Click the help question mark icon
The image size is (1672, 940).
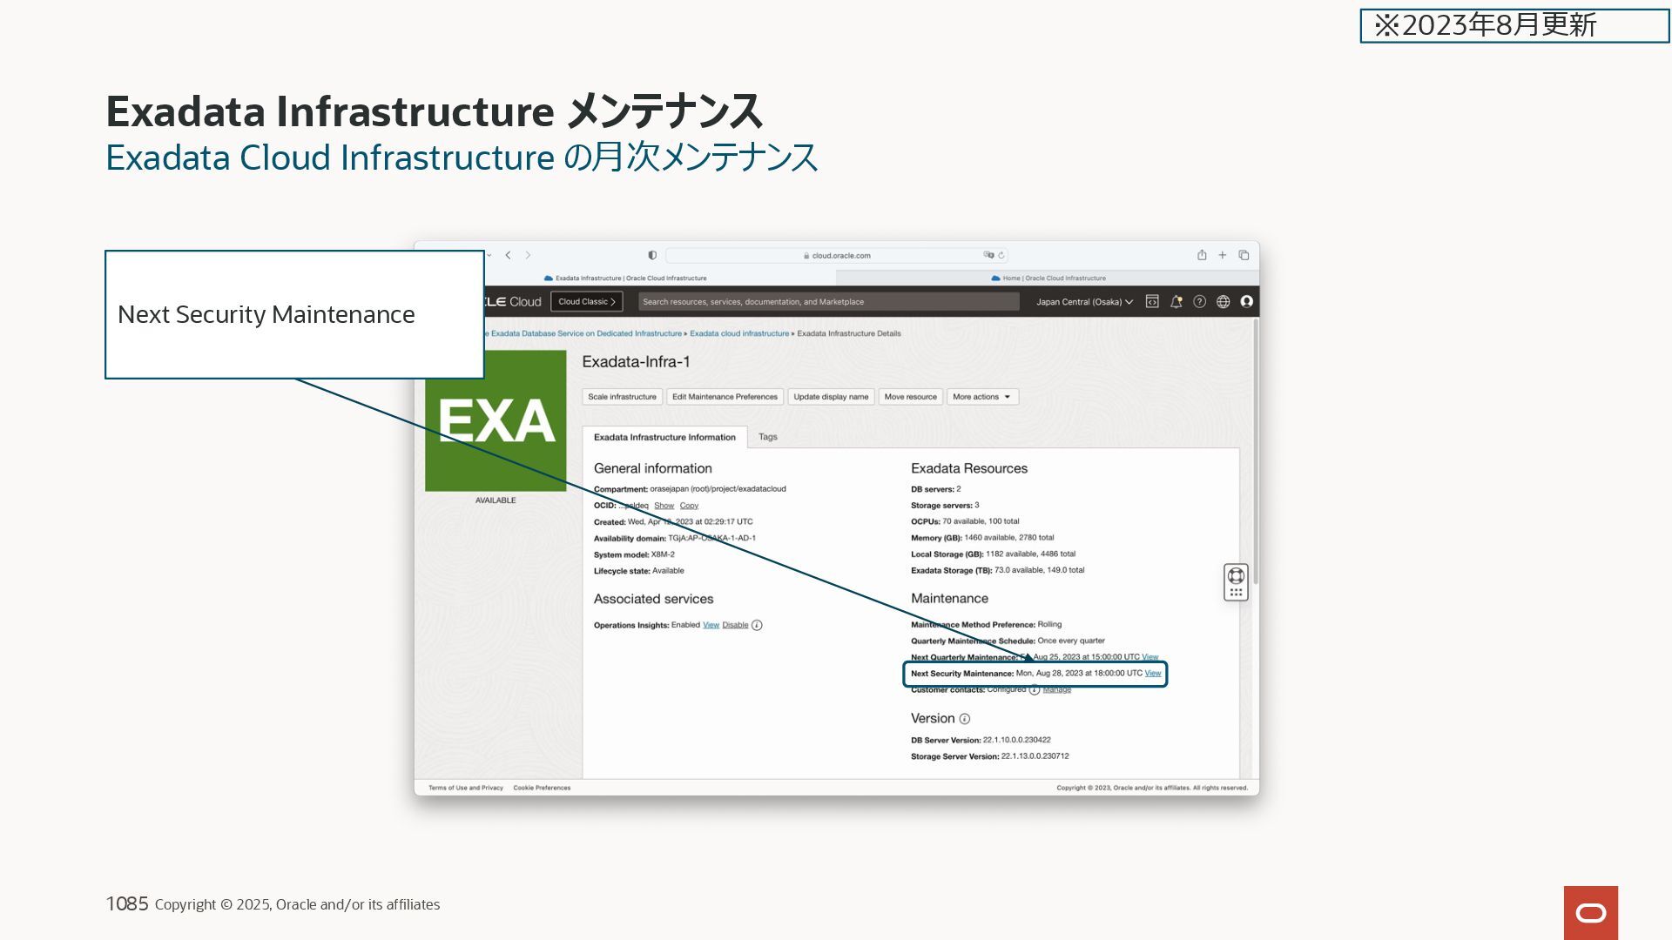coord(1199,302)
